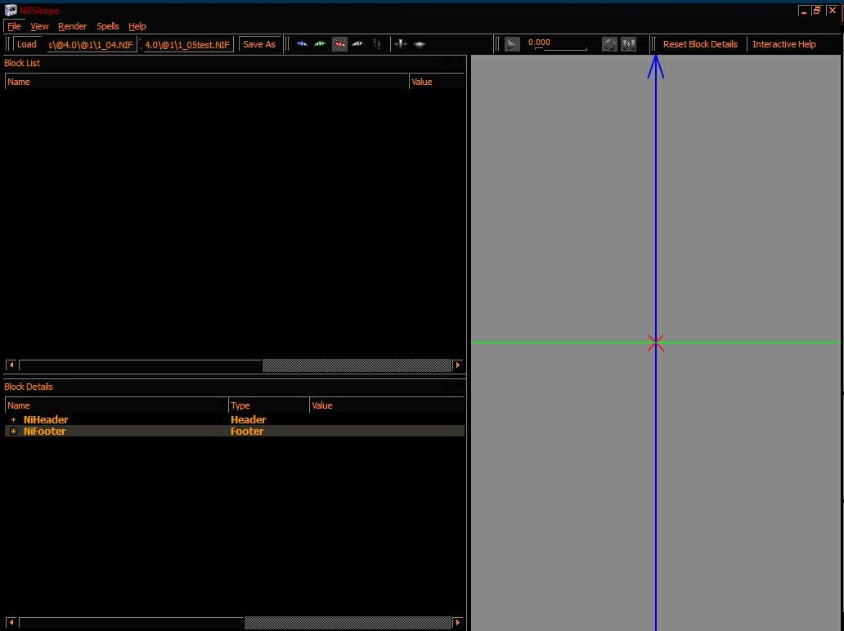This screenshot has height=631, width=844.
Task: Click Block Details scrollbar left arrow
Action: [x=11, y=622]
